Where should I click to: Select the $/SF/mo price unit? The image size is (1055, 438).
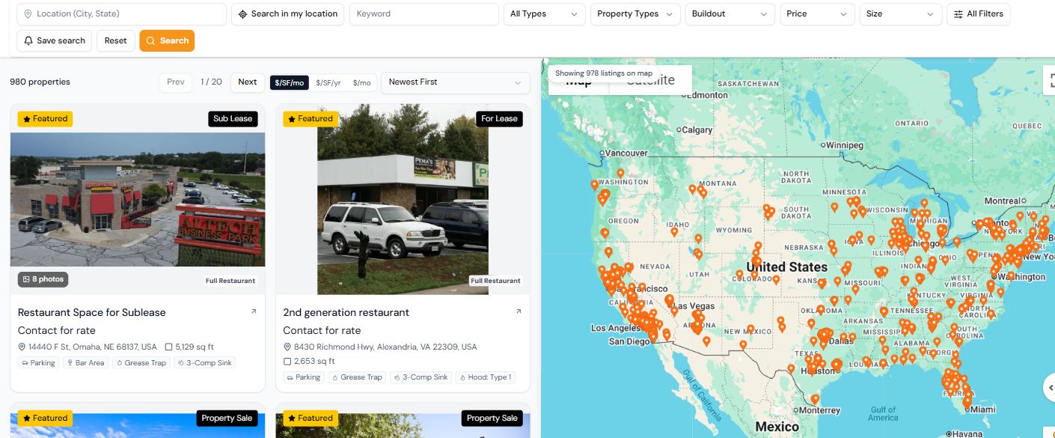click(x=289, y=83)
